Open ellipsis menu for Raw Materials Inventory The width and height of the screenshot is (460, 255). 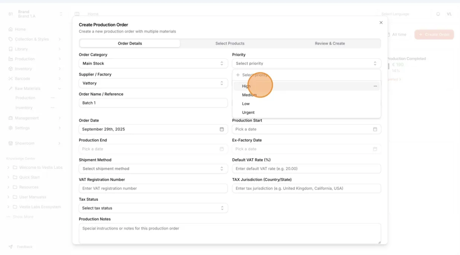[x=52, y=108]
